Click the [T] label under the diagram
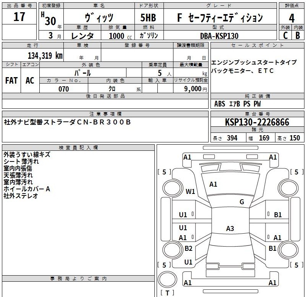The height and width of the screenshot is (297, 306). 167,293
